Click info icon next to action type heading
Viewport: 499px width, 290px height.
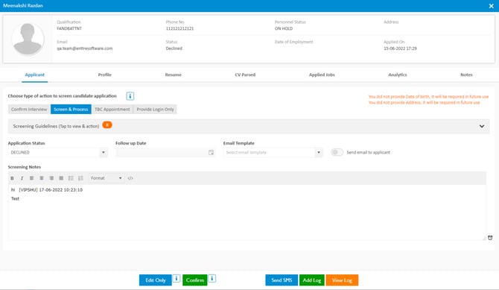point(130,96)
